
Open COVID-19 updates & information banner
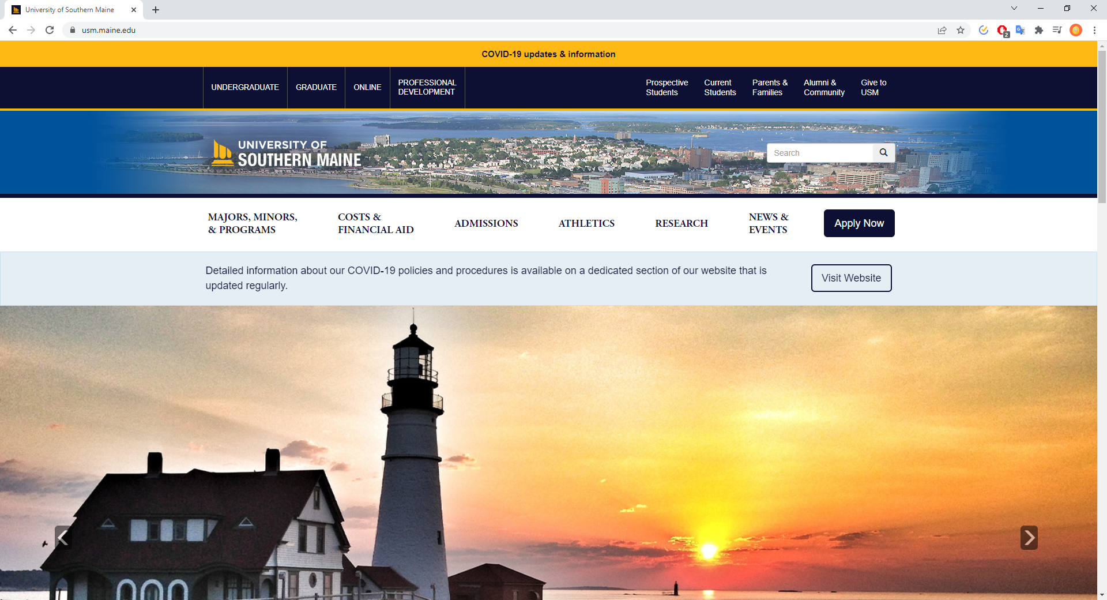click(548, 54)
